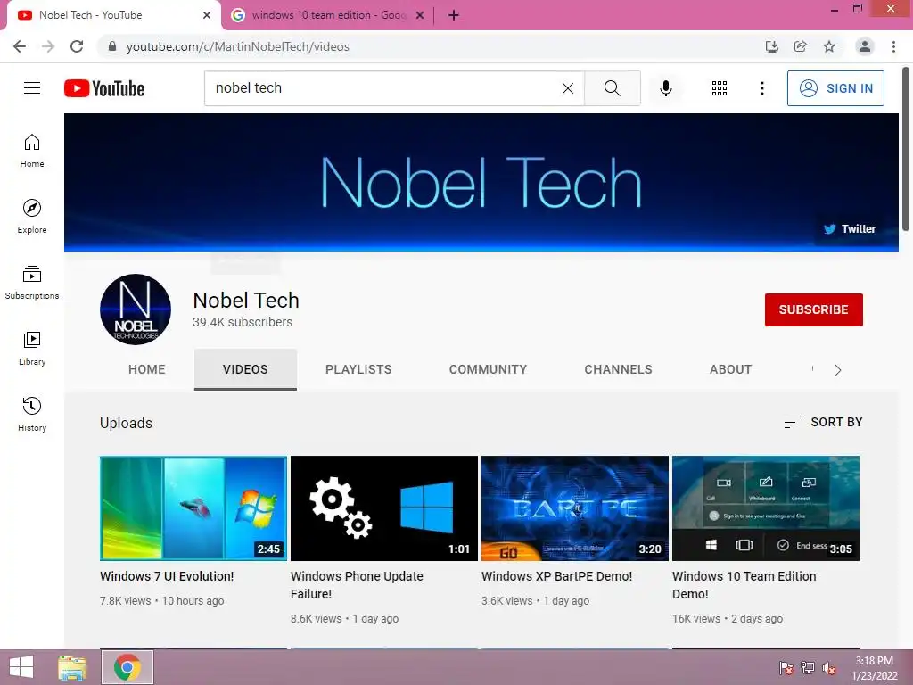Open Subscriptions in the sidebar

coord(32,283)
